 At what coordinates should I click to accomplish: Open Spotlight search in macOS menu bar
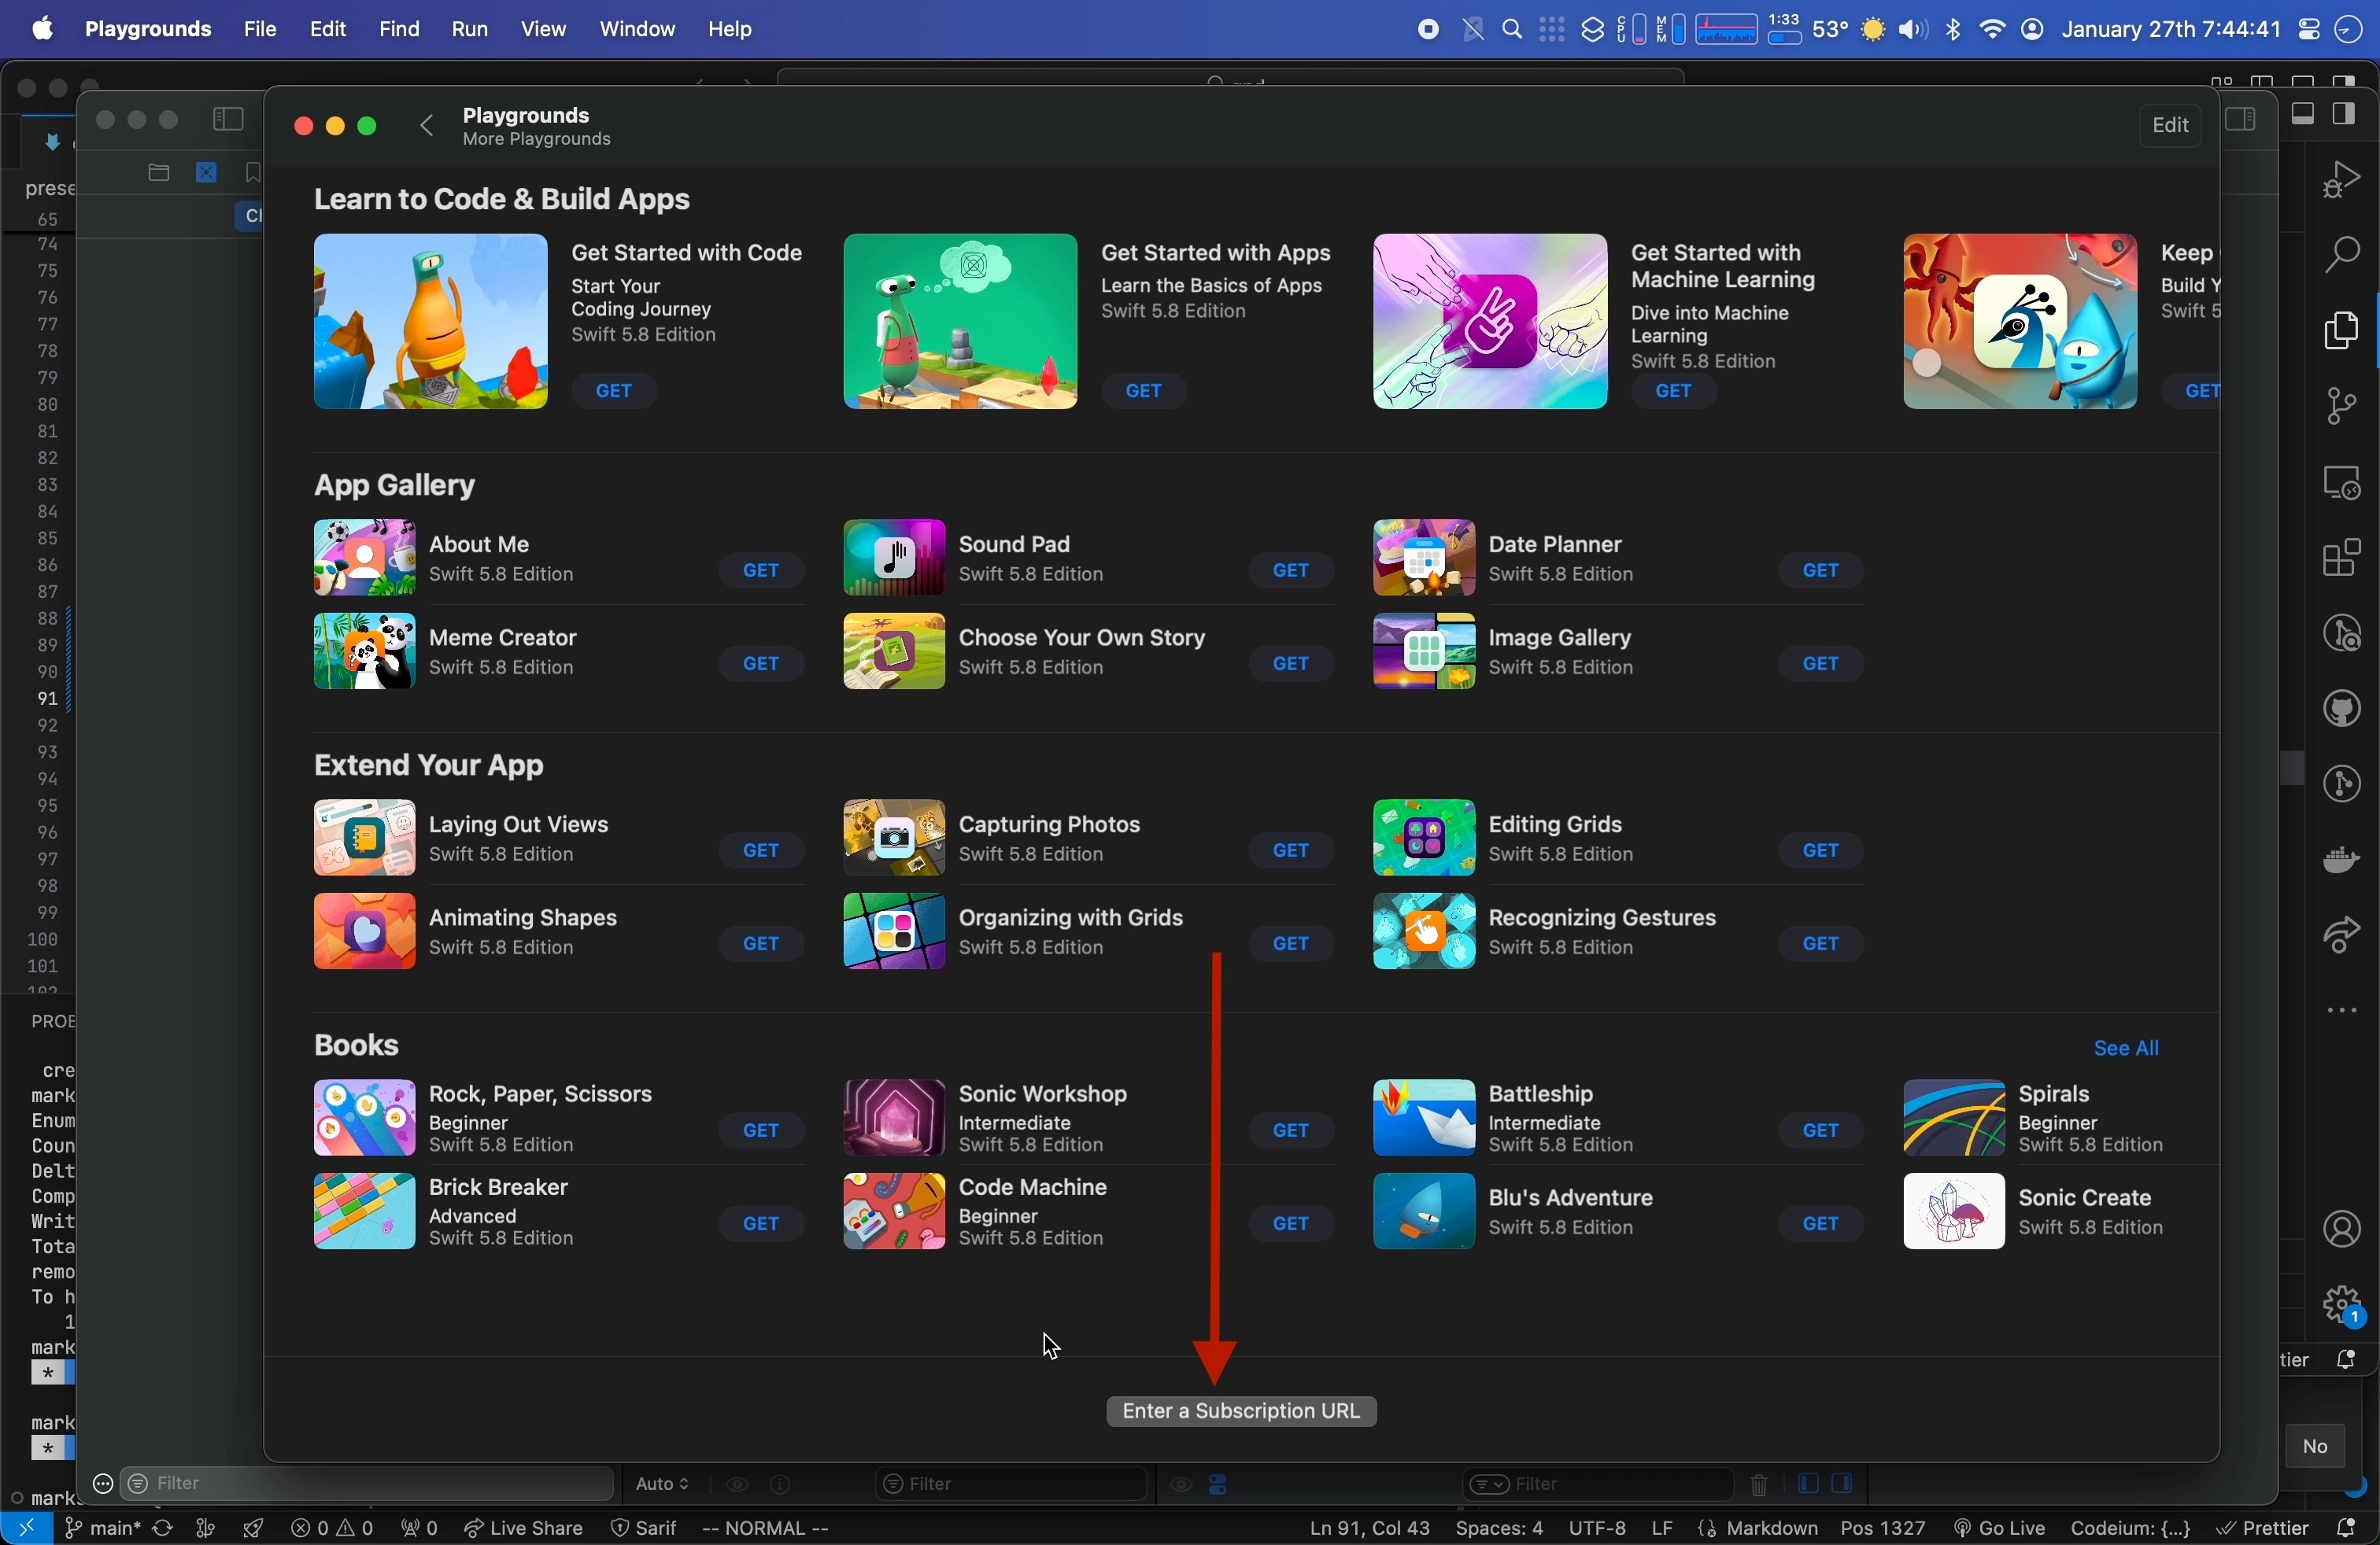coord(1513,30)
